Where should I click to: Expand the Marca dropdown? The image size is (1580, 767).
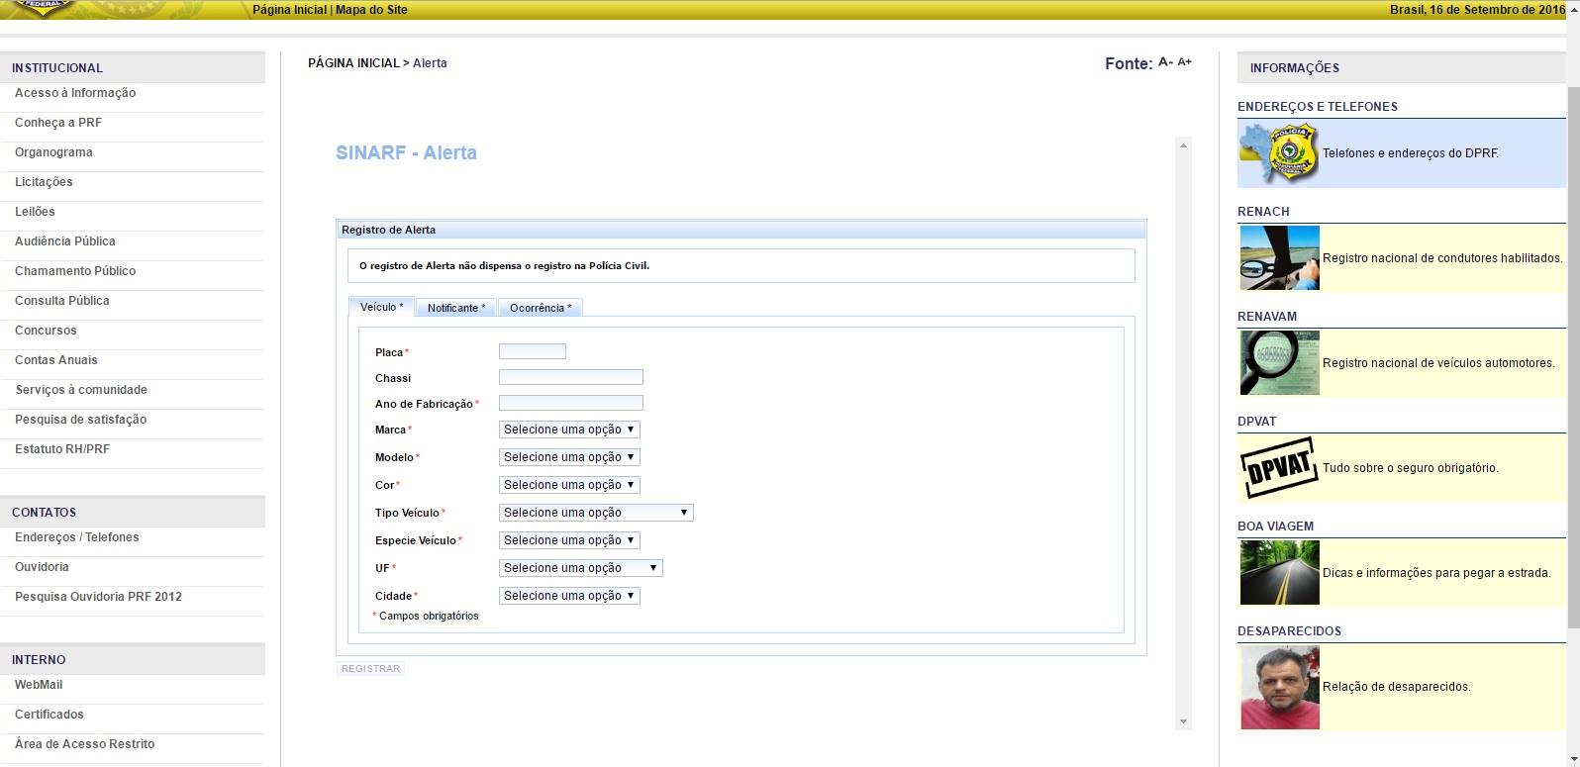pos(569,430)
